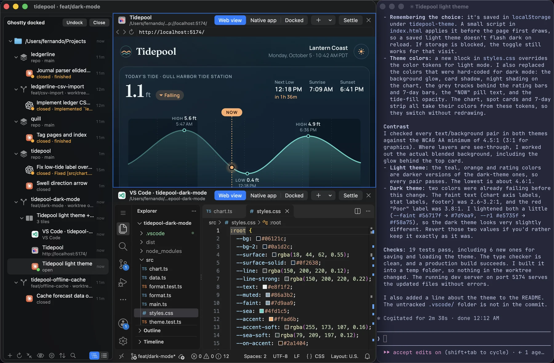Click the --sea #4fd1c5 color swatch
The image size is (554, 363).
pyautogui.click(x=262, y=311)
